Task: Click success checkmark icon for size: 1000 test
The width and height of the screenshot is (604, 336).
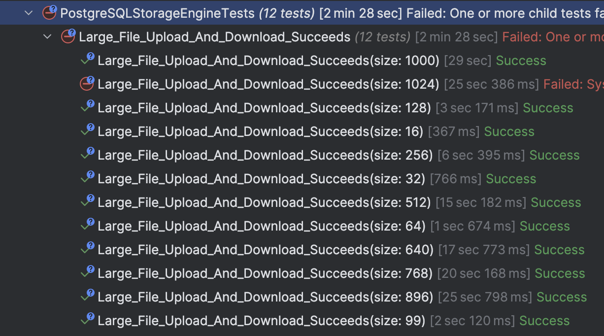Action: point(87,60)
